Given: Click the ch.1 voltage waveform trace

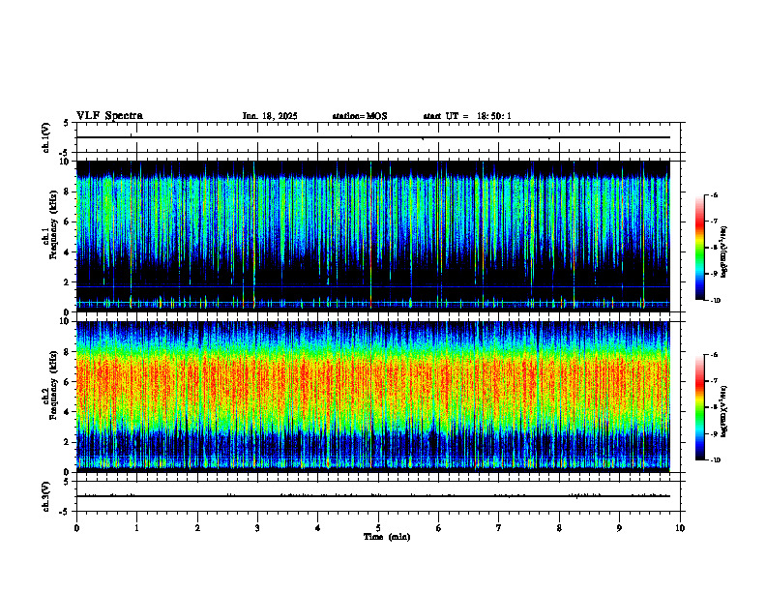Looking at the screenshot, I should coord(373,137).
